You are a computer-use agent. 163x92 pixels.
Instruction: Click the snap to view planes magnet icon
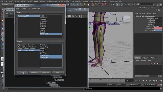click(103, 5)
